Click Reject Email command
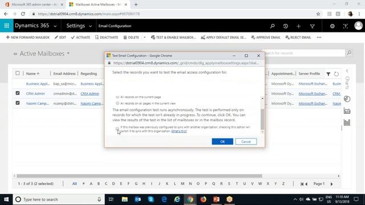 point(298,38)
